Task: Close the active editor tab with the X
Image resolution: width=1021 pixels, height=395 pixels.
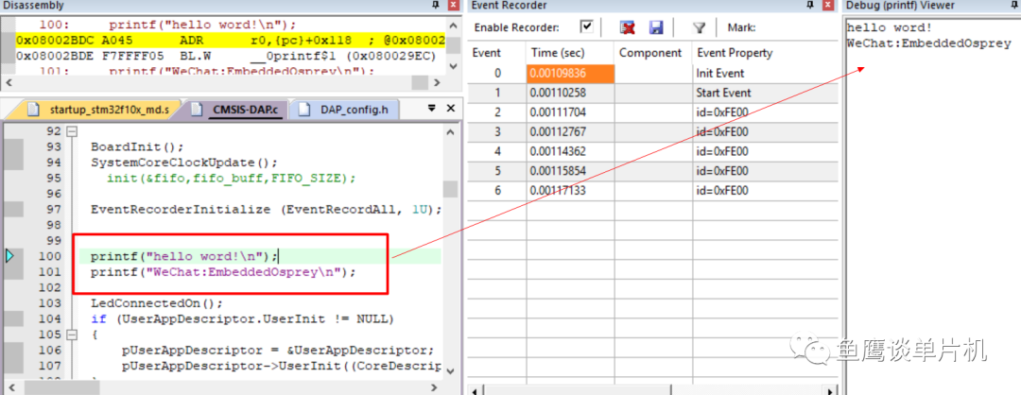Action: (451, 109)
